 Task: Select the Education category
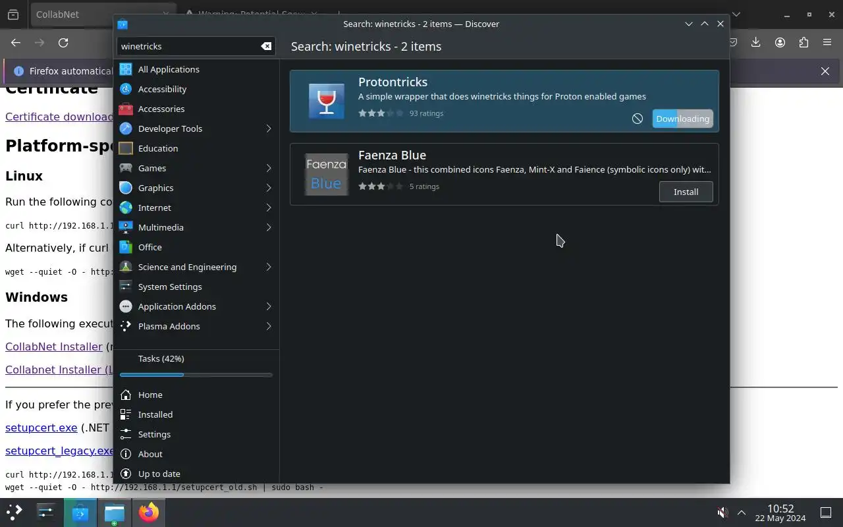tap(196, 148)
